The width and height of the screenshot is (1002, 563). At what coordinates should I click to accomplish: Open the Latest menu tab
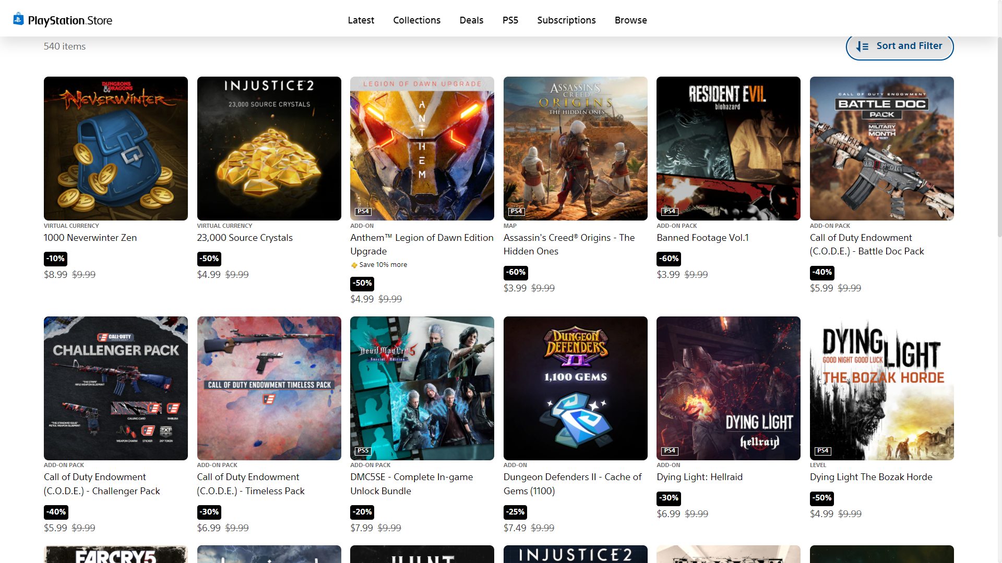coord(361,20)
